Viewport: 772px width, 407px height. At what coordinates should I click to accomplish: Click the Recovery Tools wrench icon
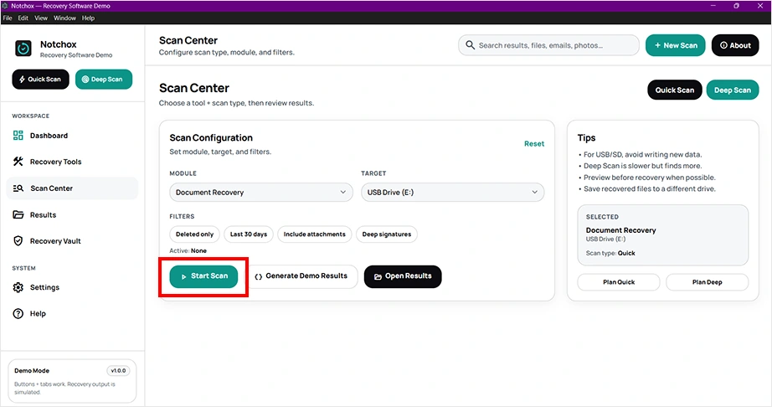coord(18,162)
